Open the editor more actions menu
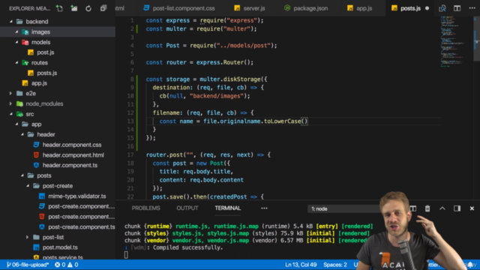The height and width of the screenshot is (270, 480). 472,8
